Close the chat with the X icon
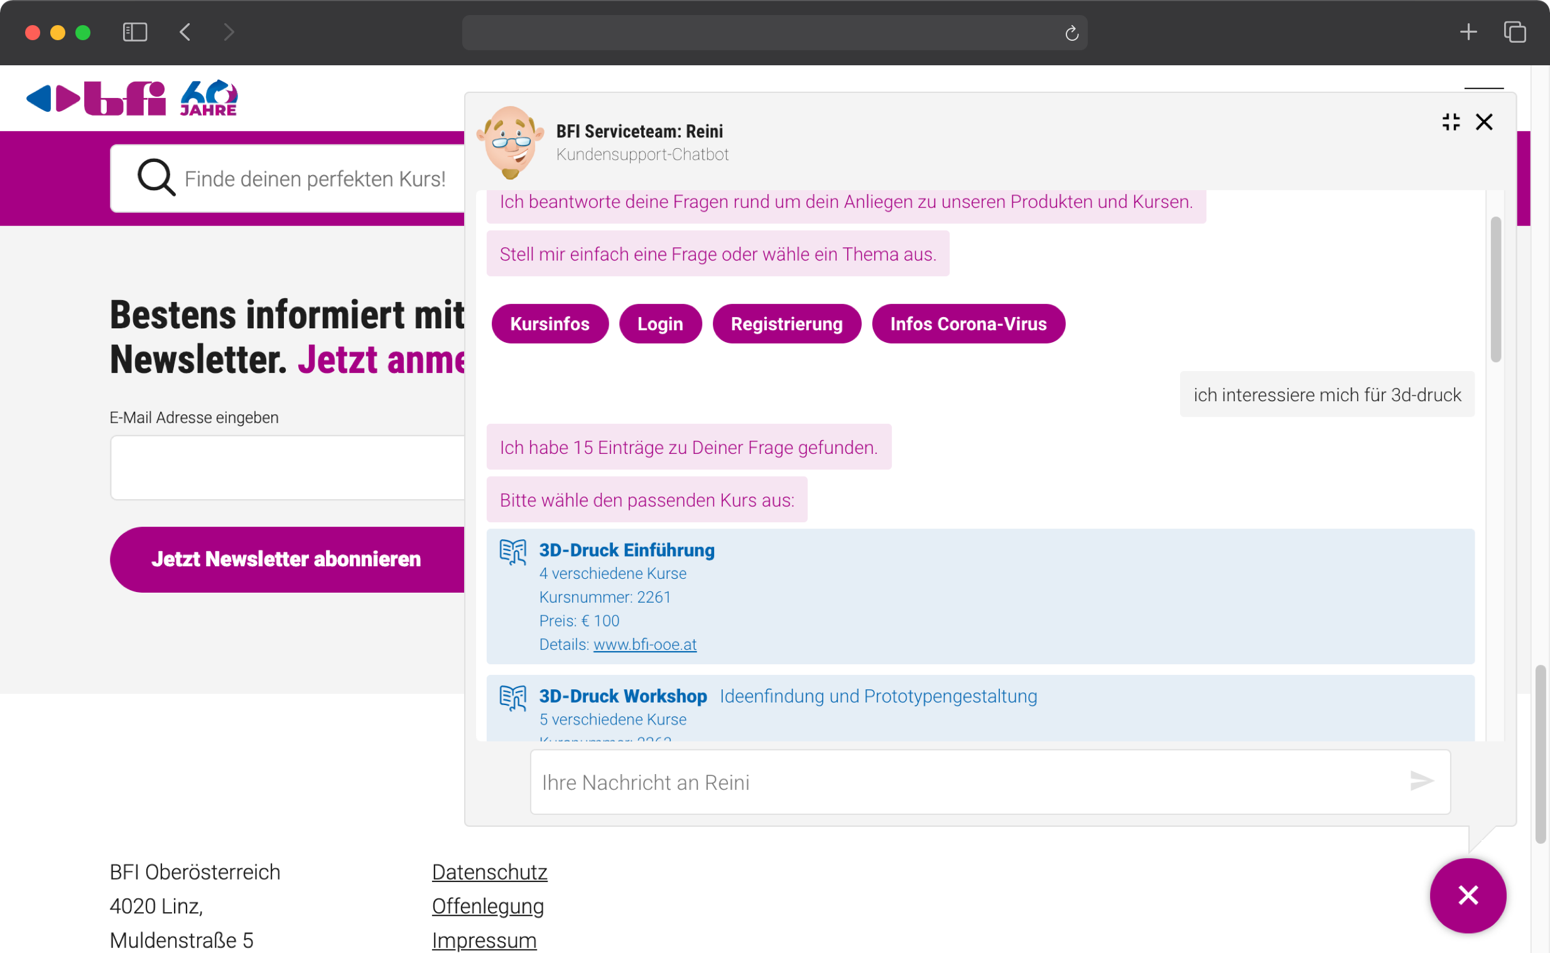 pos(1484,122)
